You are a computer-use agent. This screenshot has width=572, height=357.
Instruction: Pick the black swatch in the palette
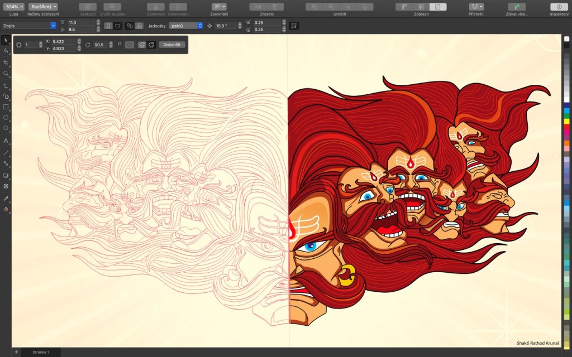(x=566, y=45)
